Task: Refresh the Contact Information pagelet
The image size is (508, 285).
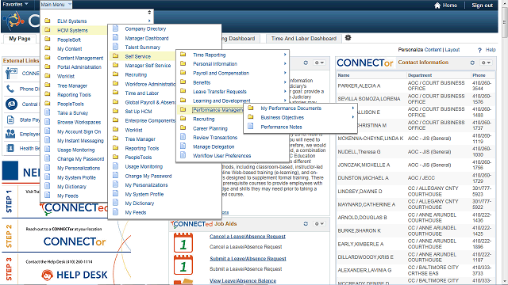Action: pyautogui.click(x=472, y=63)
